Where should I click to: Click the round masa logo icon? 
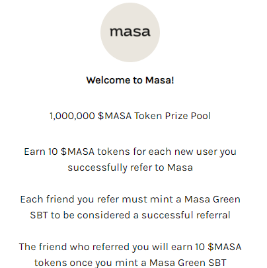[x=130, y=32]
